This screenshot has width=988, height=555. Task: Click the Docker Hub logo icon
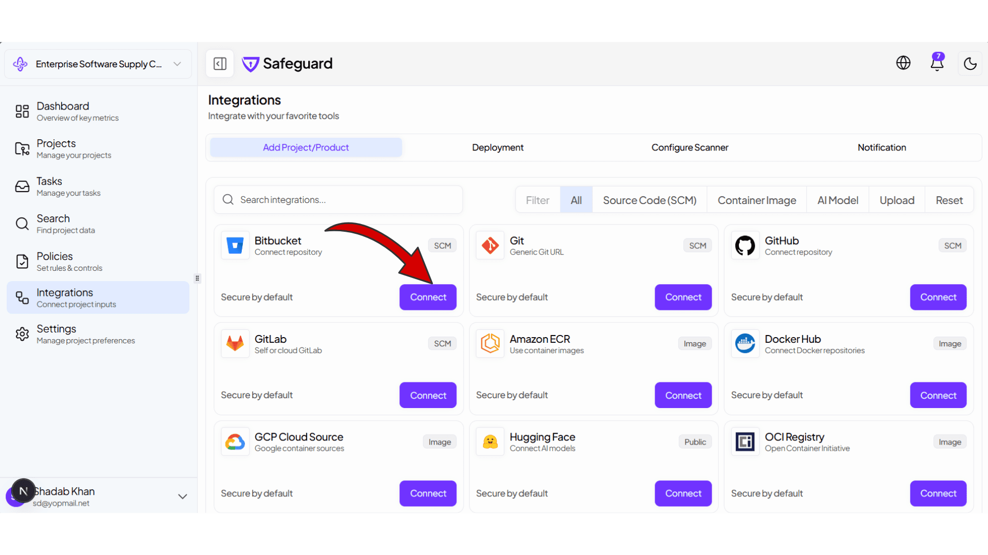pyautogui.click(x=745, y=344)
